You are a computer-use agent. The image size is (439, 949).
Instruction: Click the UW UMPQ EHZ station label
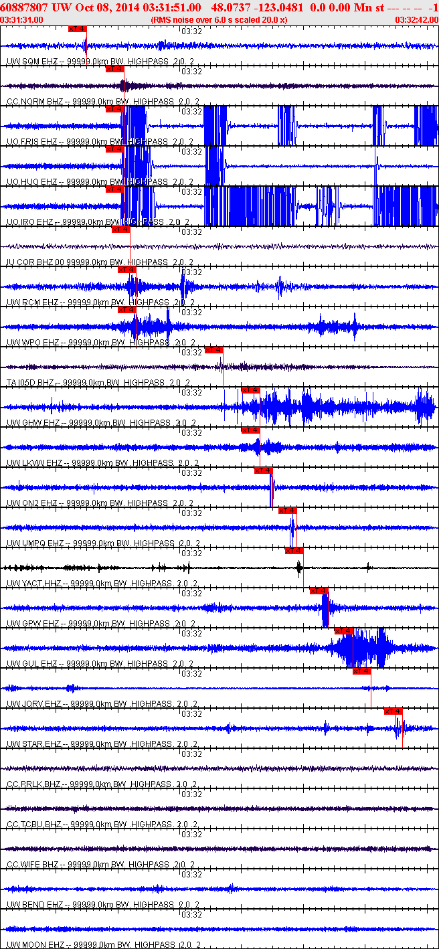35,543
